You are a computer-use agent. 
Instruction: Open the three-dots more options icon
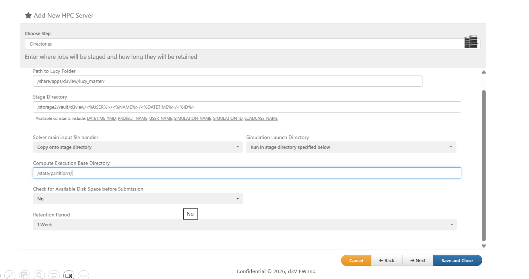point(83,275)
